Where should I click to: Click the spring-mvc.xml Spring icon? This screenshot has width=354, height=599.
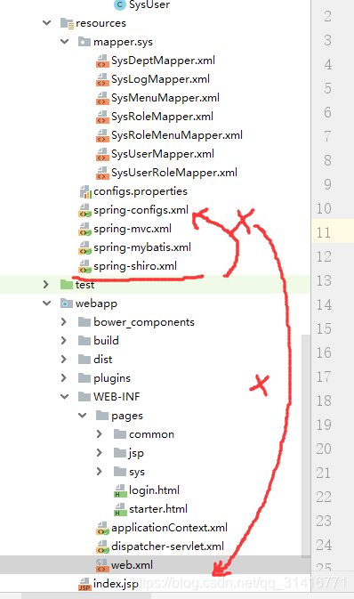pos(84,230)
